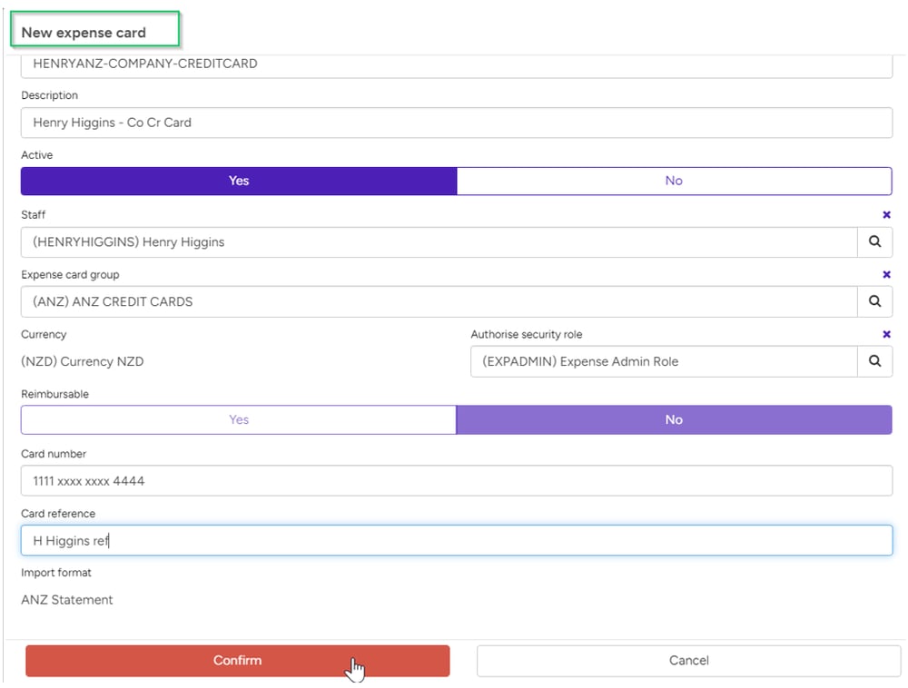908x688 pixels.
Task: Click the HENRYANZ-COMPANY-CREDITCARD code field
Action: (456, 65)
